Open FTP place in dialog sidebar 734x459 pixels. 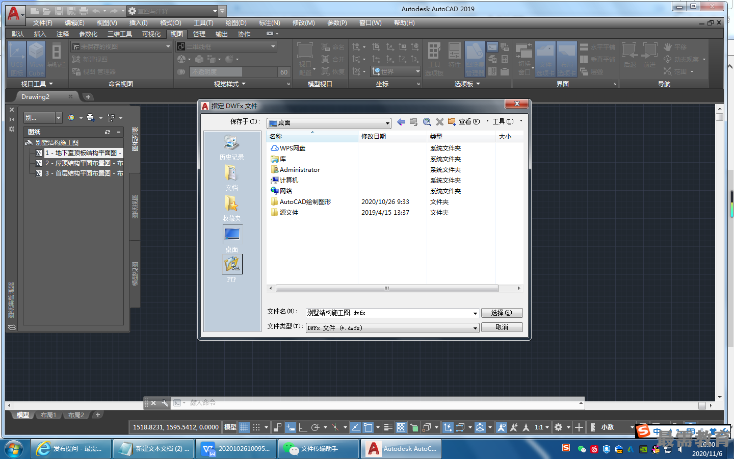pyautogui.click(x=232, y=268)
